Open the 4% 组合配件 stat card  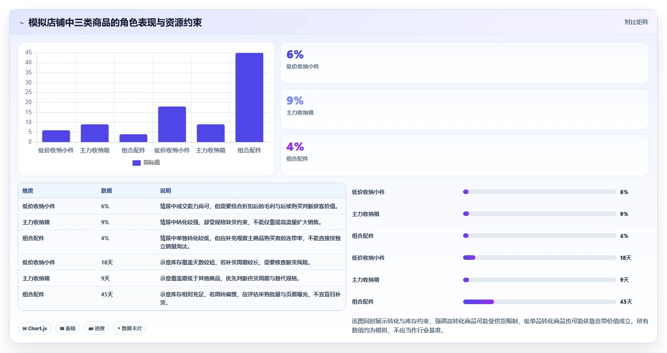click(x=464, y=155)
